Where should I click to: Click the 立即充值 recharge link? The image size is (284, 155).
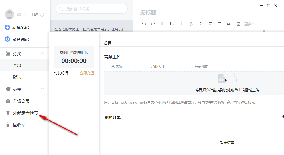pyautogui.click(x=87, y=73)
